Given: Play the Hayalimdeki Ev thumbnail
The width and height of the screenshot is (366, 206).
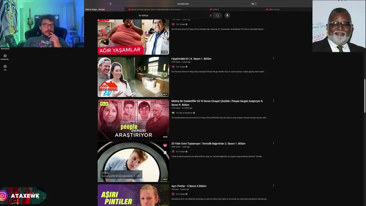Looking at the screenshot, I should pyautogui.click(x=133, y=77).
